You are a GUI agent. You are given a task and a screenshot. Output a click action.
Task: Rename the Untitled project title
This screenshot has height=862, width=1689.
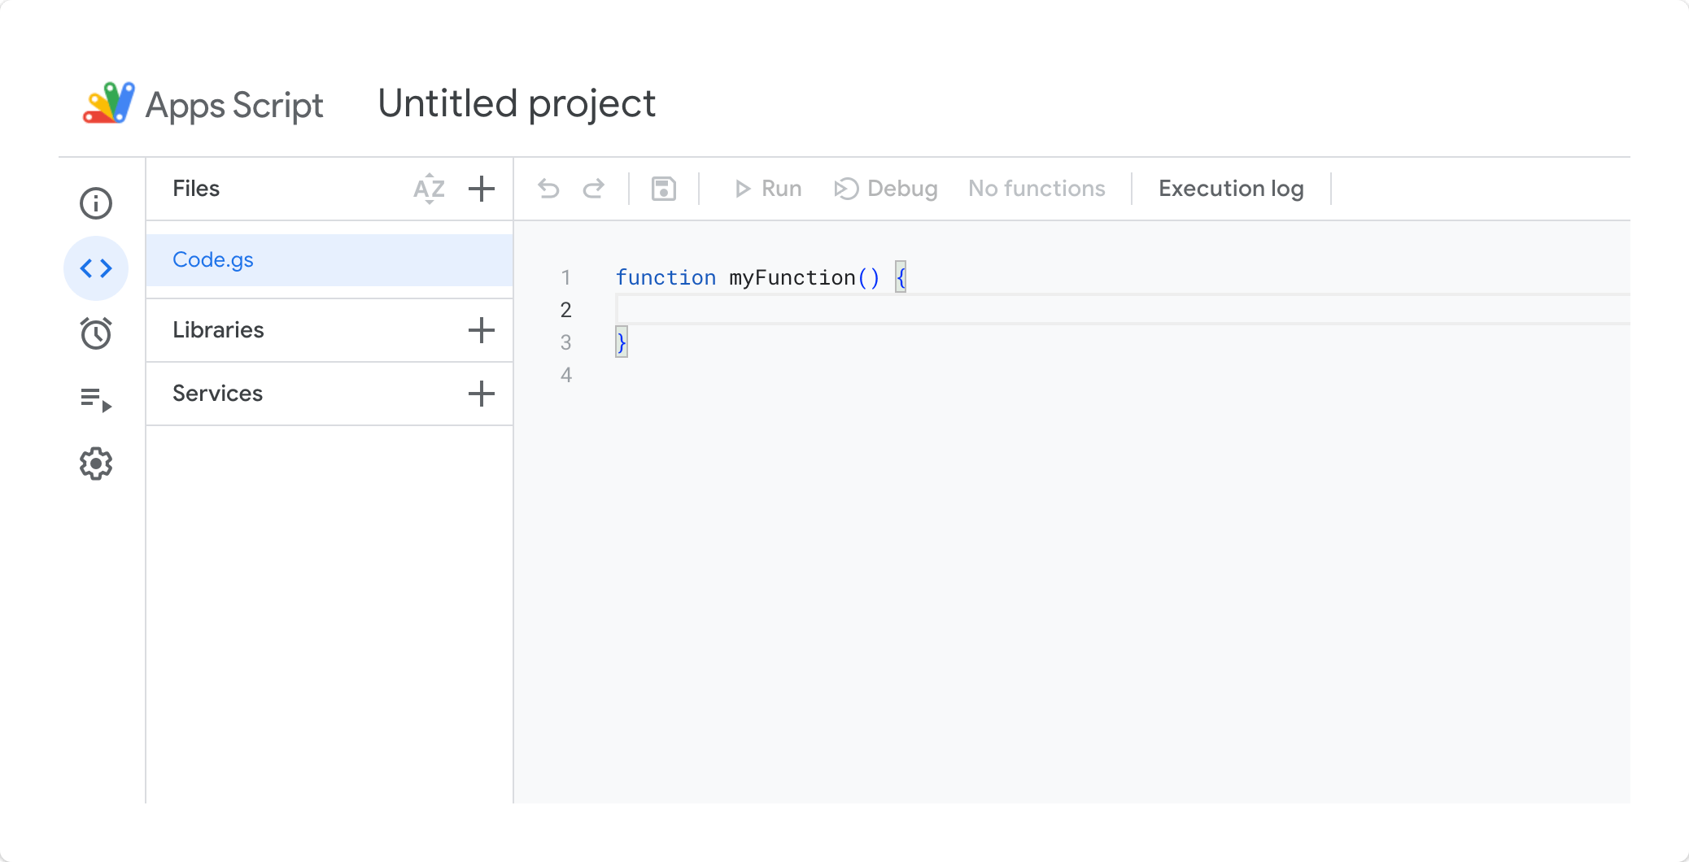(516, 103)
